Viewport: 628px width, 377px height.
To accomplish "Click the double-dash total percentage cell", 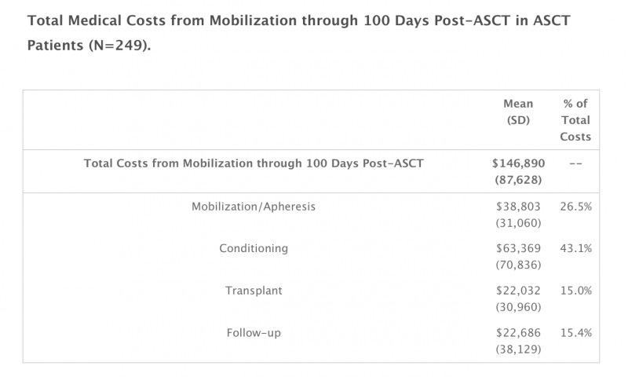I will pyautogui.click(x=575, y=163).
